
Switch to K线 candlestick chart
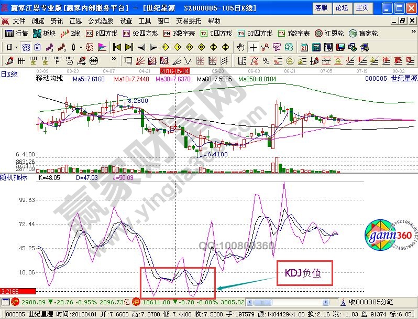71,33
